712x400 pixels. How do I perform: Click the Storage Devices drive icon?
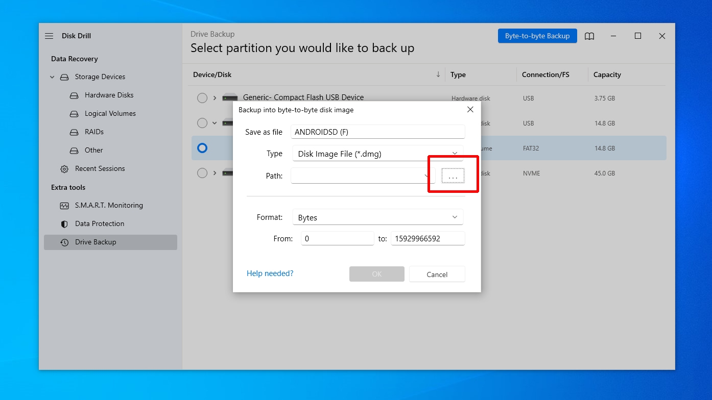(x=64, y=77)
